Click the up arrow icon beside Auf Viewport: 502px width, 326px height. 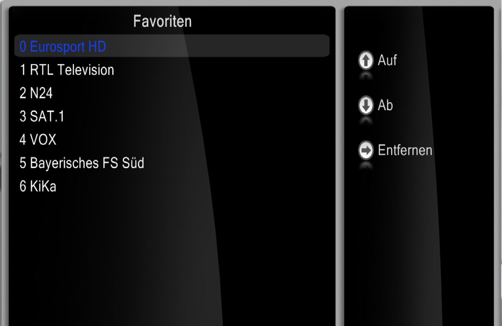pos(366,60)
